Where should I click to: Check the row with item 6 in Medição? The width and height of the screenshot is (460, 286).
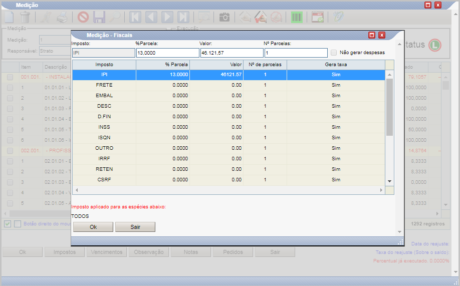tap(10, 140)
